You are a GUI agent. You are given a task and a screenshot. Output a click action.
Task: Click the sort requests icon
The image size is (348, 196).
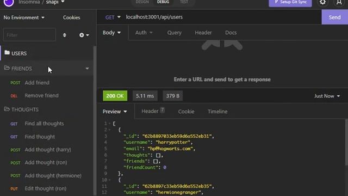coord(64,35)
